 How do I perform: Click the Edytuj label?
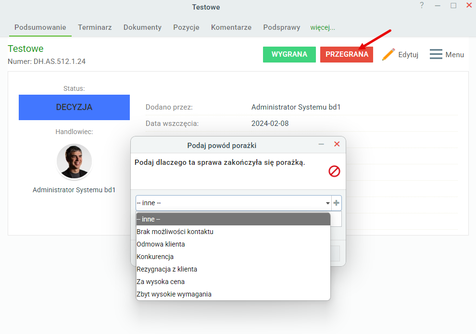[x=408, y=55]
